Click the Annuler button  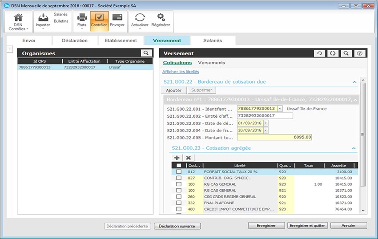click(x=348, y=226)
